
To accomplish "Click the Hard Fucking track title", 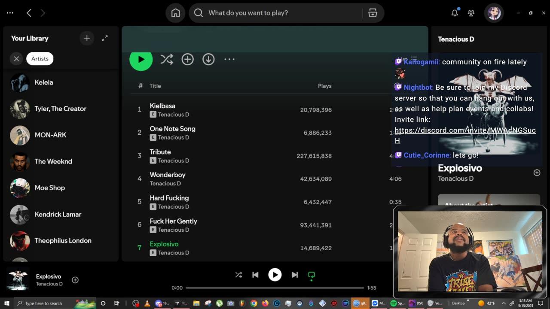I will pos(169,198).
